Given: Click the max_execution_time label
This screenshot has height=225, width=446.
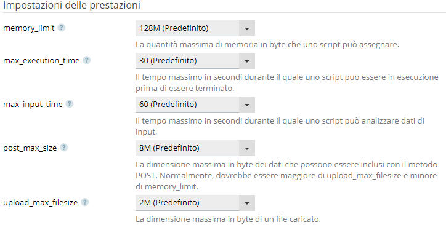Looking at the screenshot, I should 41,61.
